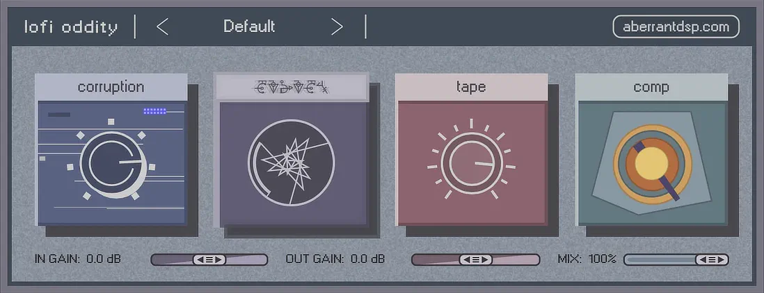Select previous preset with left chevron
The height and width of the screenshot is (293, 764).
click(x=162, y=26)
